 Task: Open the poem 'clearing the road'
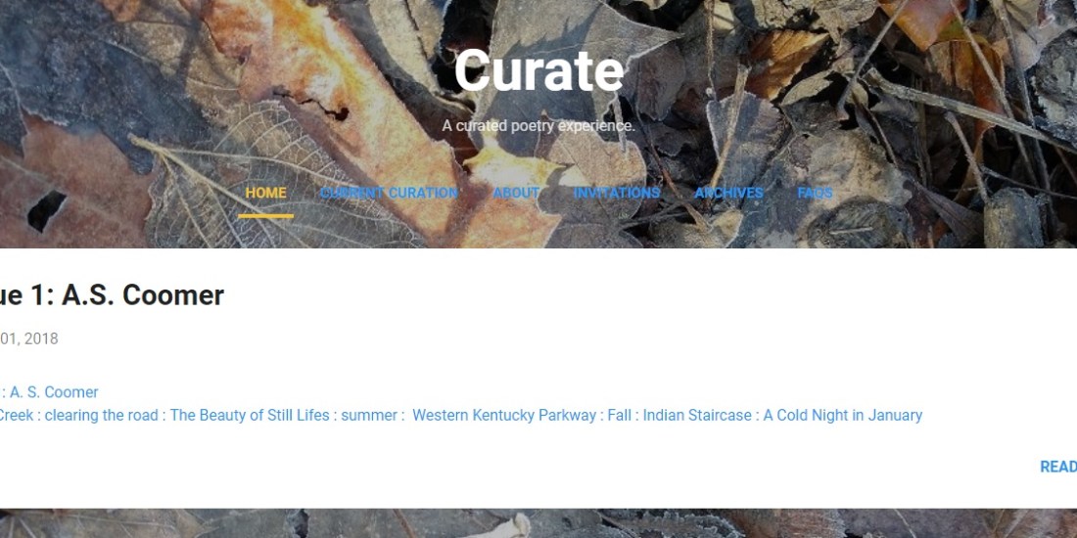pyautogui.click(x=102, y=415)
